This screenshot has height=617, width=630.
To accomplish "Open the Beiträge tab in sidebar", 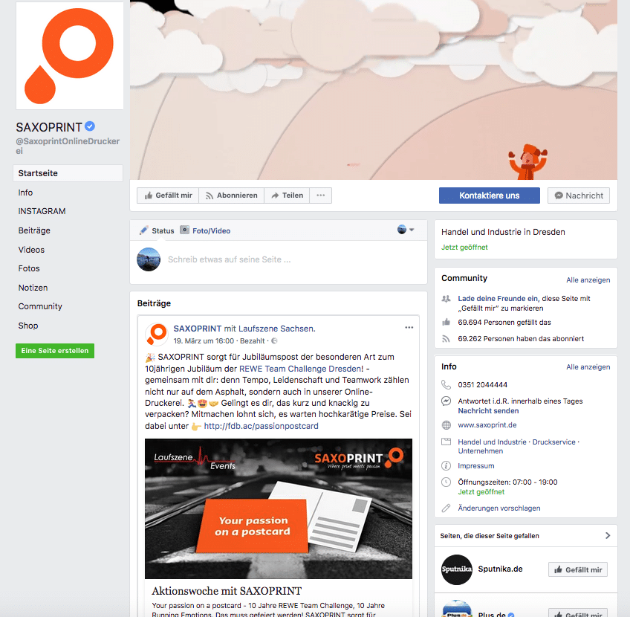I will pyautogui.click(x=34, y=230).
